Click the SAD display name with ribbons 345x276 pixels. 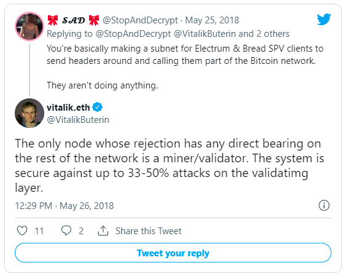tap(73, 20)
